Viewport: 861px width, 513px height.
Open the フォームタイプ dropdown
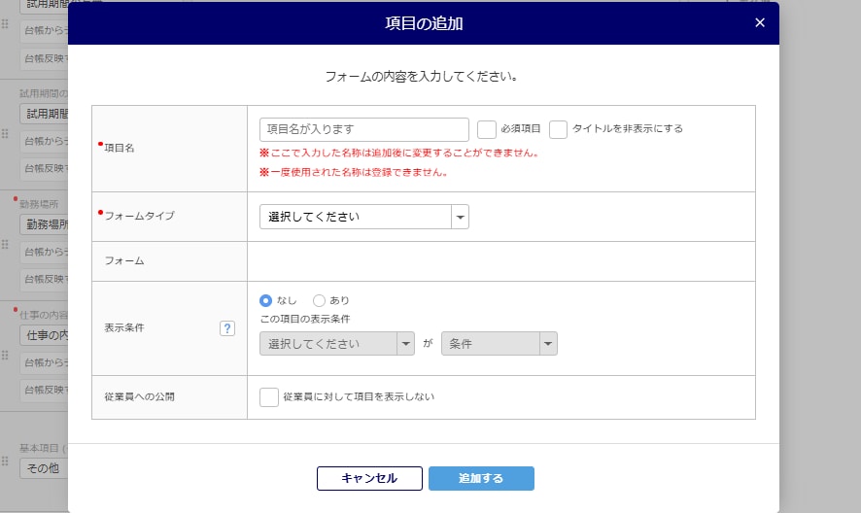click(x=363, y=217)
